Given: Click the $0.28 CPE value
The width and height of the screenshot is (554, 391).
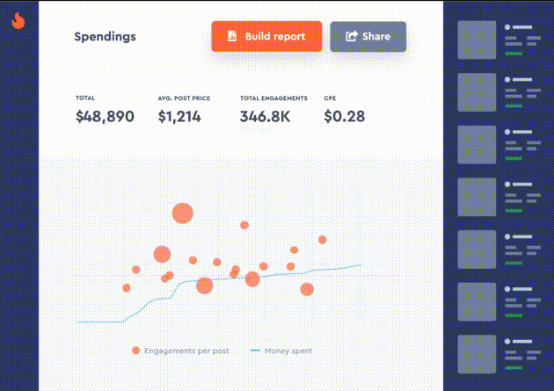Looking at the screenshot, I should coord(344,116).
